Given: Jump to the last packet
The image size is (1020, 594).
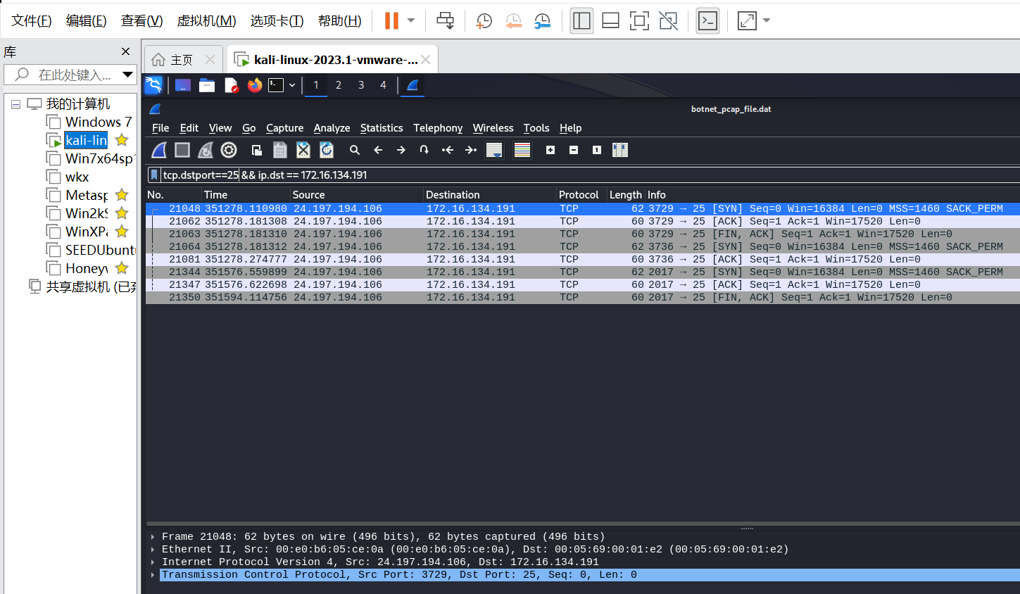Looking at the screenshot, I should click(471, 150).
